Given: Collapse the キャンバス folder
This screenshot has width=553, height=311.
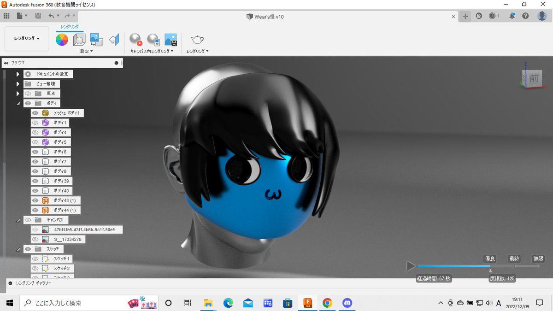Looking at the screenshot, I should [18, 220].
